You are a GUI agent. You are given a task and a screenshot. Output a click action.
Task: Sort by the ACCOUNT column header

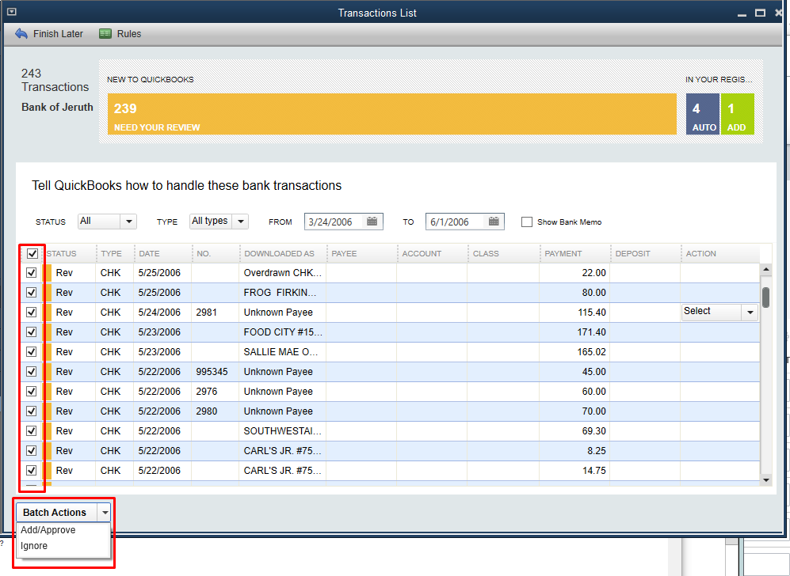coord(422,253)
